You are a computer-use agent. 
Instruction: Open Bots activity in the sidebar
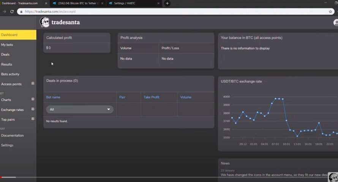[x=10, y=74]
